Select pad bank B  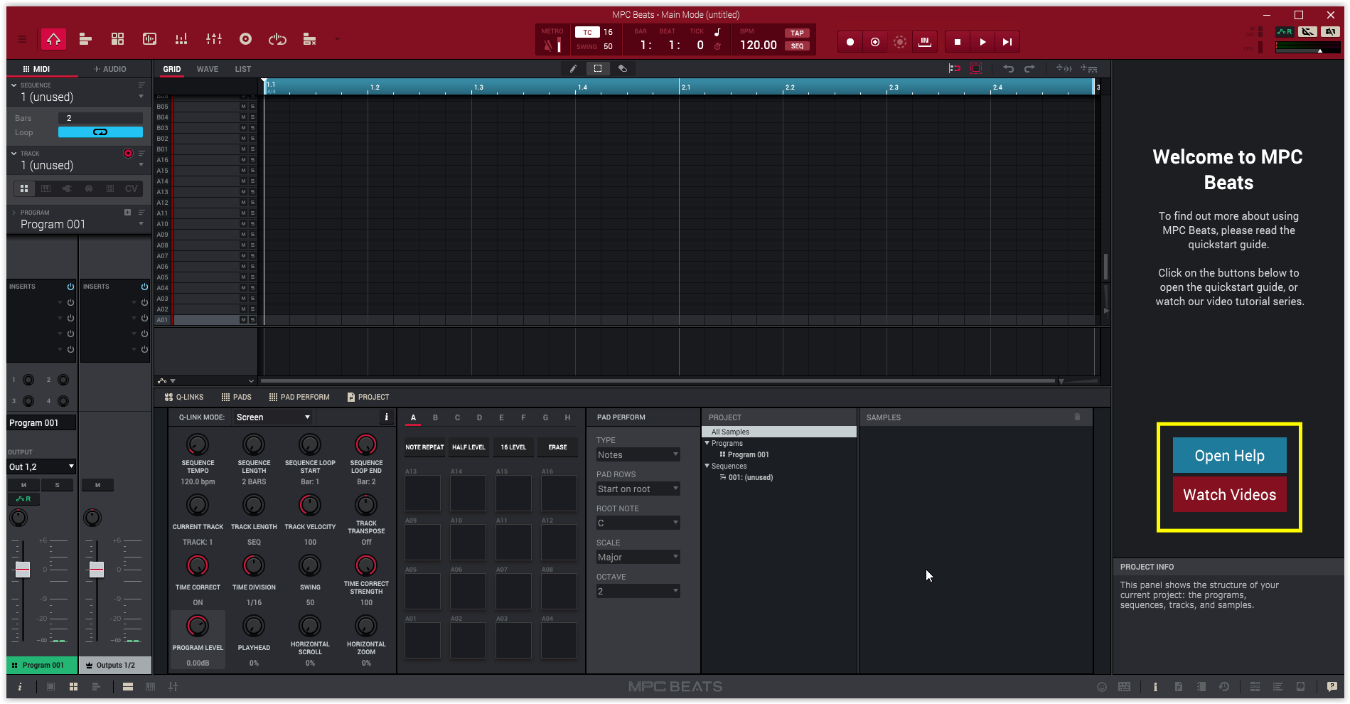tap(435, 418)
